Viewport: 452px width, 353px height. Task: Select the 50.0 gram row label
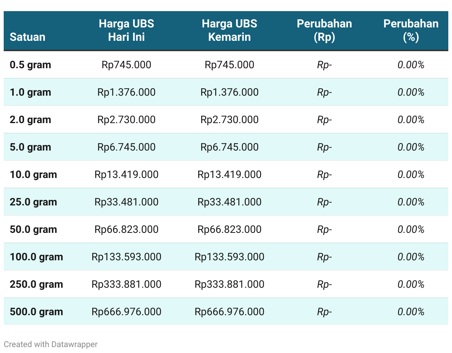pos(33,230)
